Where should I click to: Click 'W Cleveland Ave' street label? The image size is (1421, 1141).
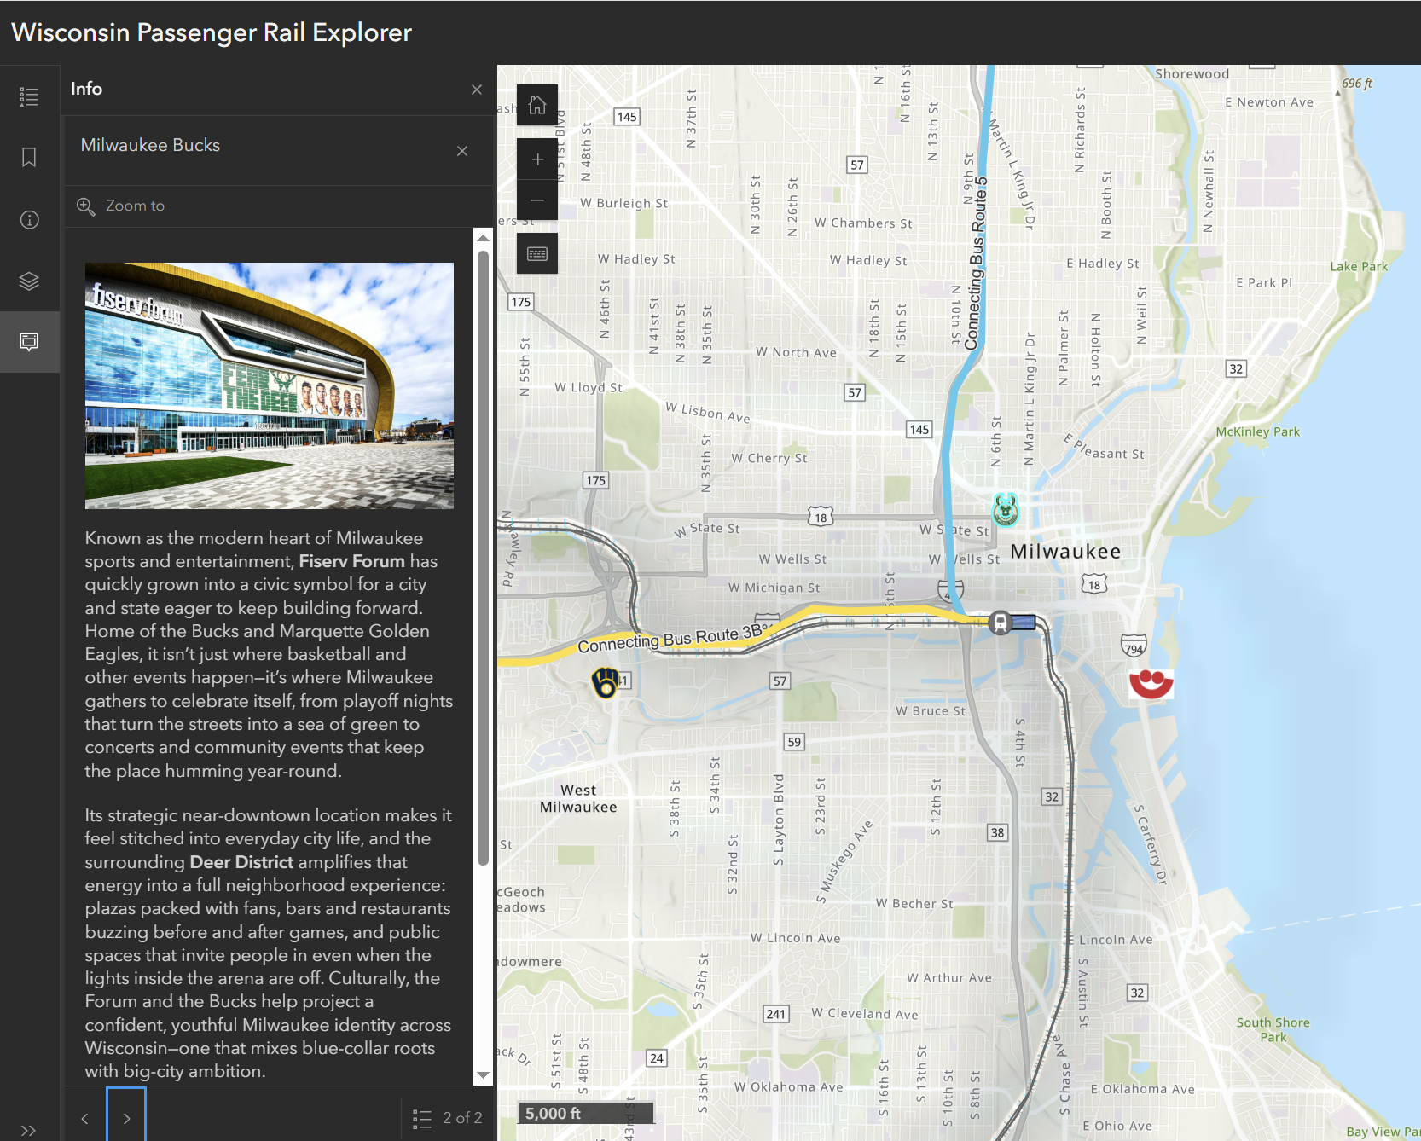point(865,1014)
